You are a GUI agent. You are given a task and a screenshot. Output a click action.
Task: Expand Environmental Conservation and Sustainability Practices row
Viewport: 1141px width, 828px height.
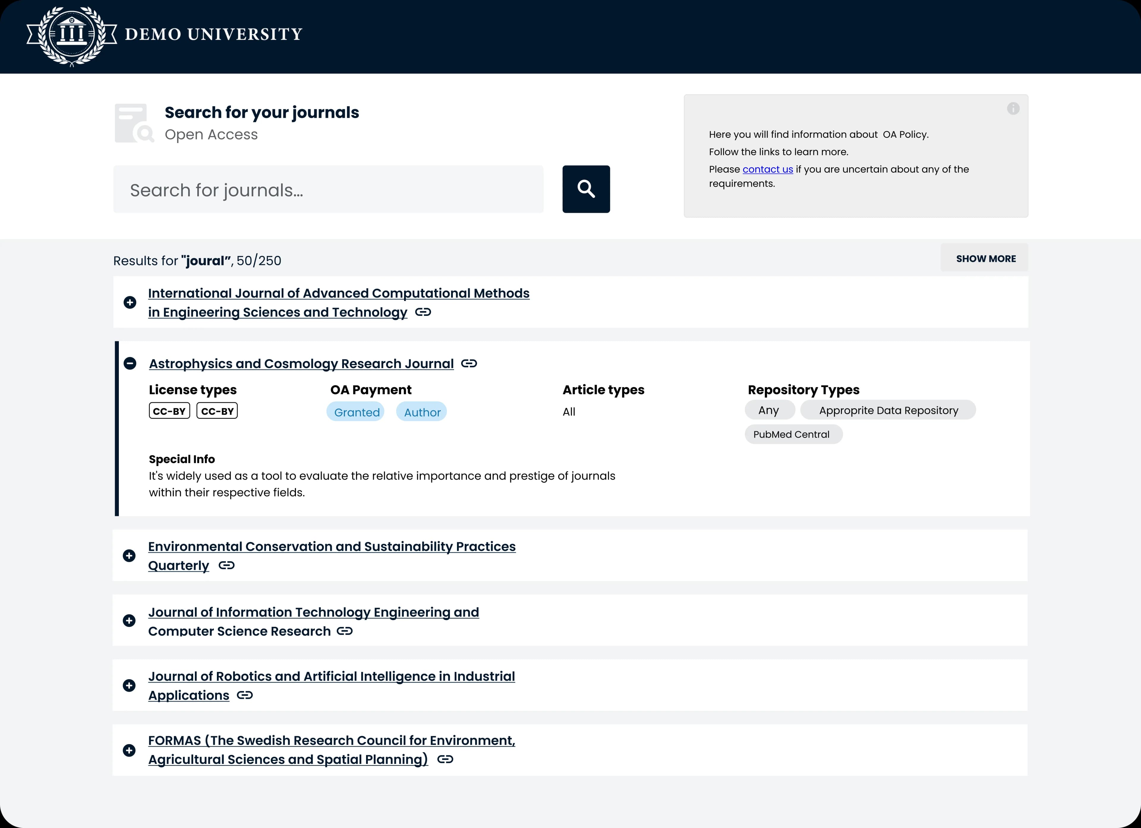point(129,555)
